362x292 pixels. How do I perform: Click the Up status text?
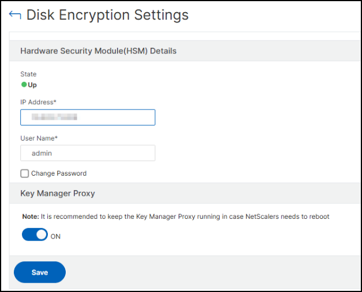click(x=32, y=85)
